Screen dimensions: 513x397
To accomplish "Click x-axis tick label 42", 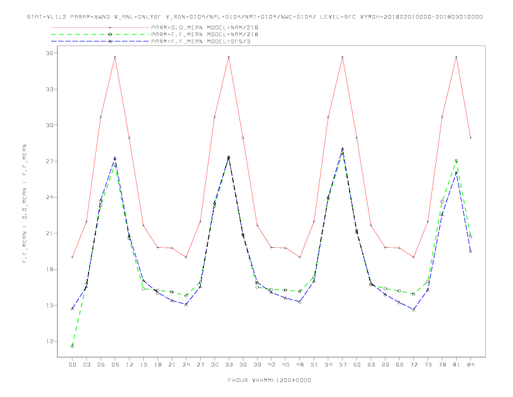I will pyautogui.click(x=271, y=365).
